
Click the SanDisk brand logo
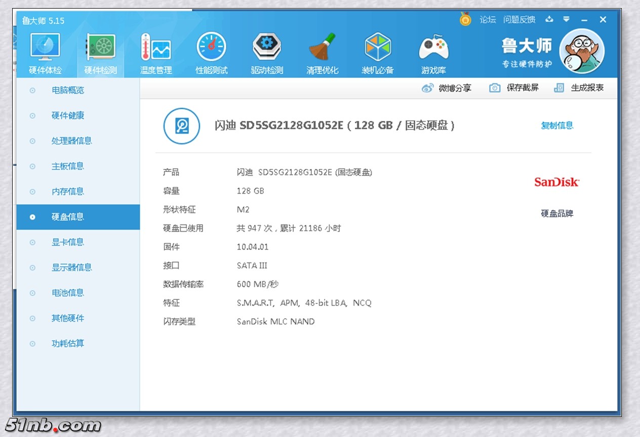click(556, 182)
